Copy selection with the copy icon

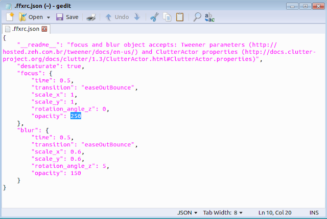click(x=167, y=17)
